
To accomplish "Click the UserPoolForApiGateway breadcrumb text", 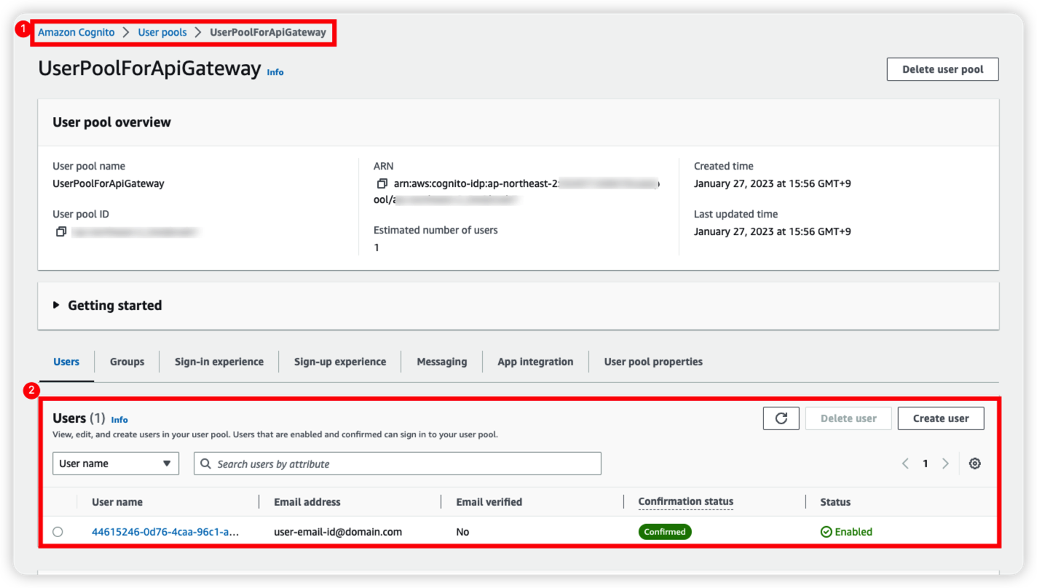I will (268, 33).
